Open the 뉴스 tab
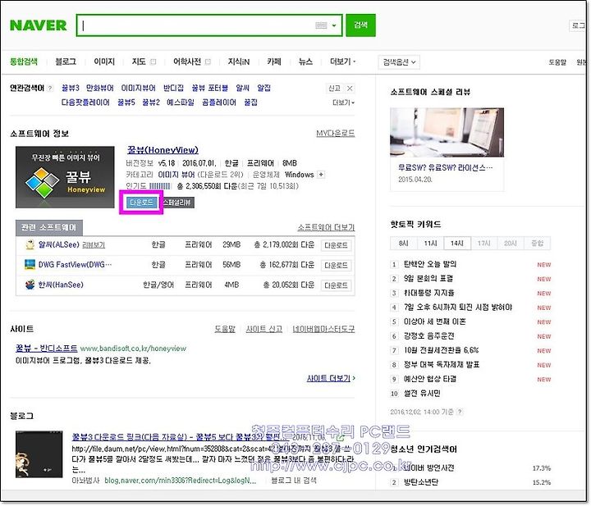The height and width of the screenshot is (506, 591). point(305,62)
